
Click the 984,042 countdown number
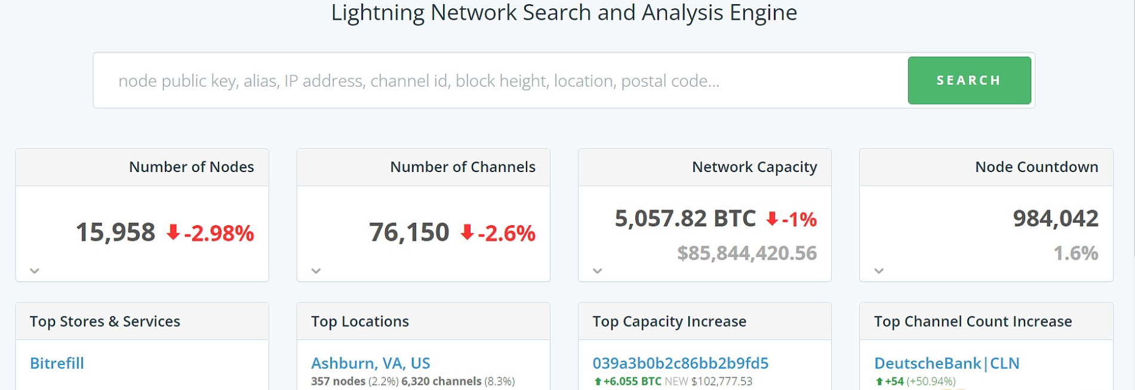pos(1056,219)
